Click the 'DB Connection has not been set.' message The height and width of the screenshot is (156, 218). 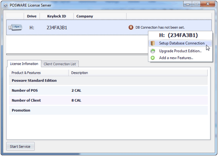click(x=160, y=28)
